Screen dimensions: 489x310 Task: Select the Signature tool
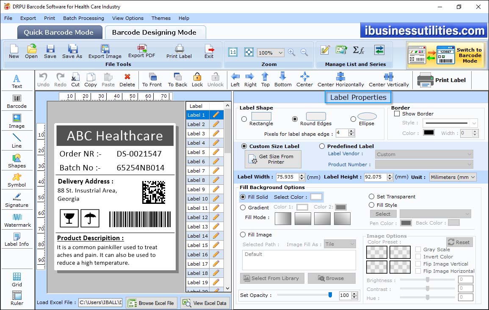pos(17,200)
